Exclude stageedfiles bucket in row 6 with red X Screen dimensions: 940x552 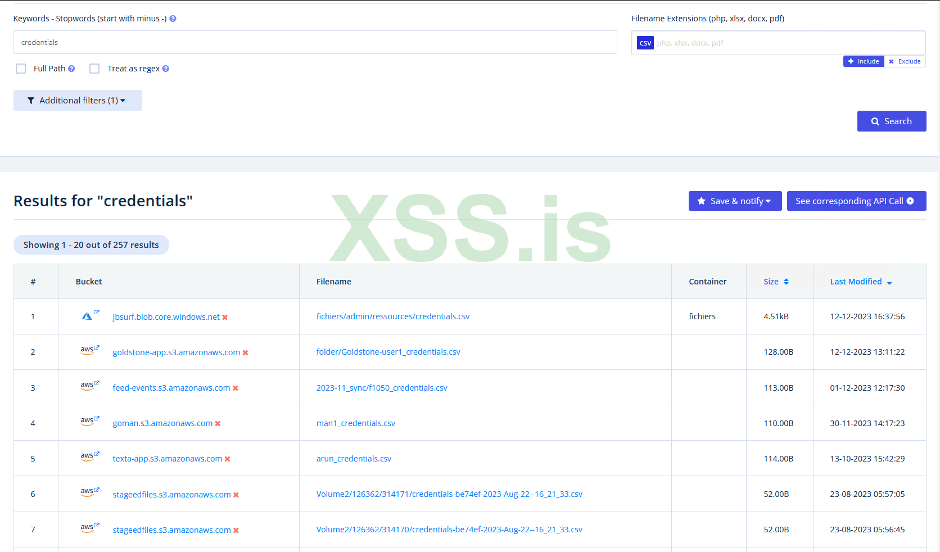[x=236, y=495]
